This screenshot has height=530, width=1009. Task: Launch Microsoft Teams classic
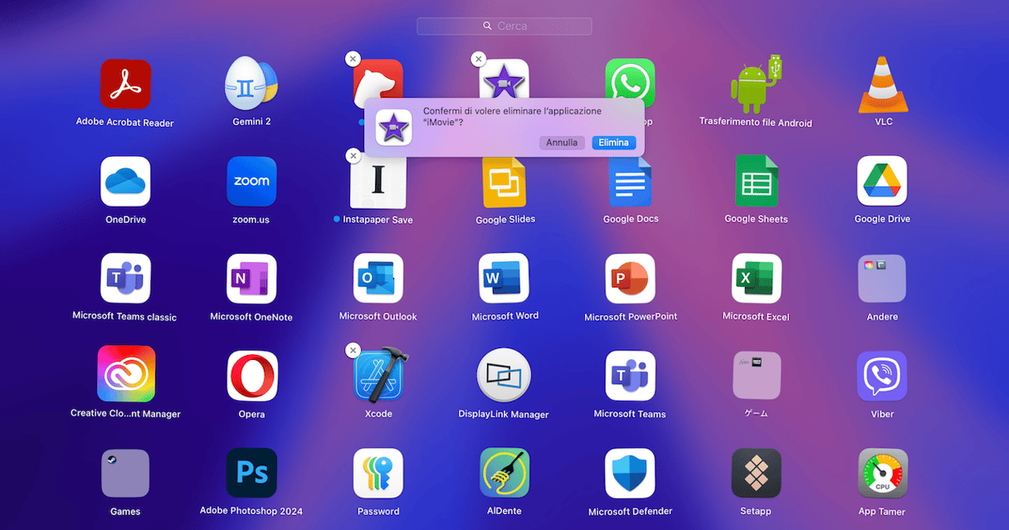coord(125,279)
